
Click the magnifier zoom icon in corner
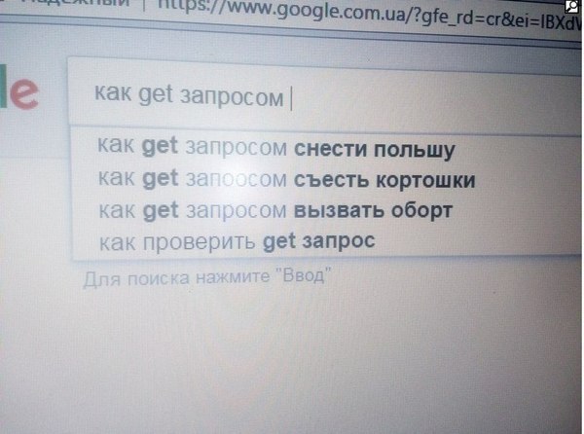(573, 6)
